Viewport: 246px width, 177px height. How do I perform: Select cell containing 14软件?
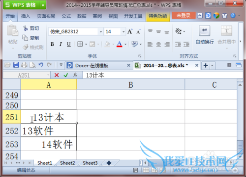click(49, 144)
